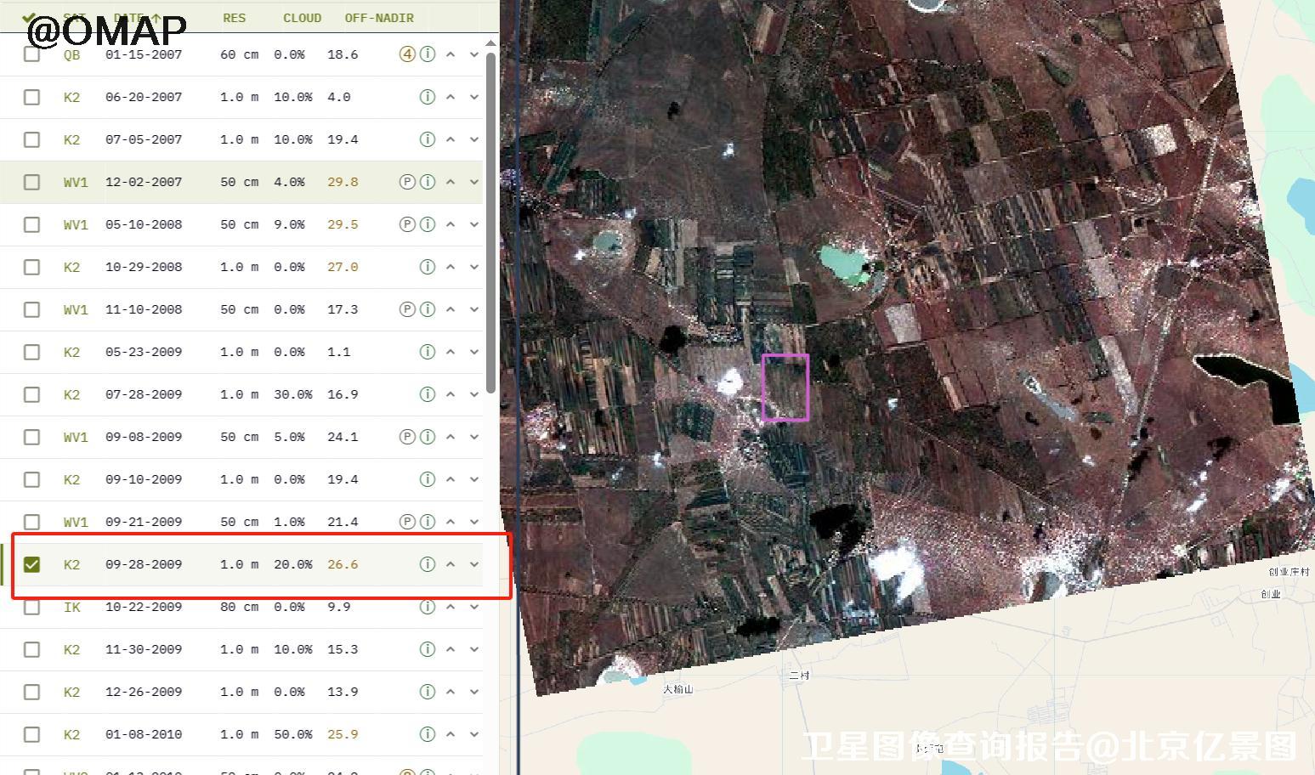This screenshot has width=1315, height=775.
Task: Sort list by CLOUD column header
Action: click(302, 18)
